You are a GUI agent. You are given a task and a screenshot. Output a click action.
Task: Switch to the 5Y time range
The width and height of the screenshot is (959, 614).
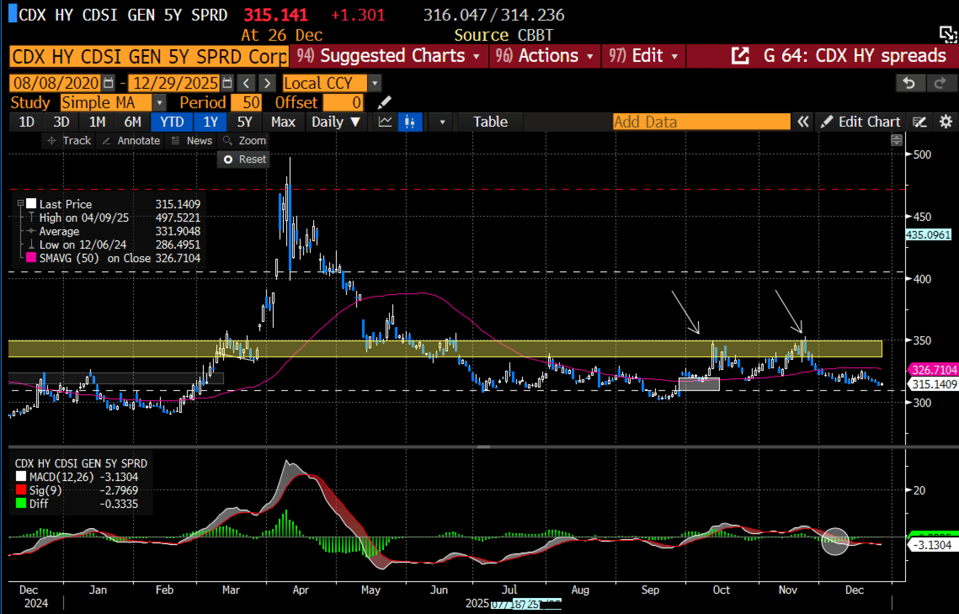(x=244, y=122)
